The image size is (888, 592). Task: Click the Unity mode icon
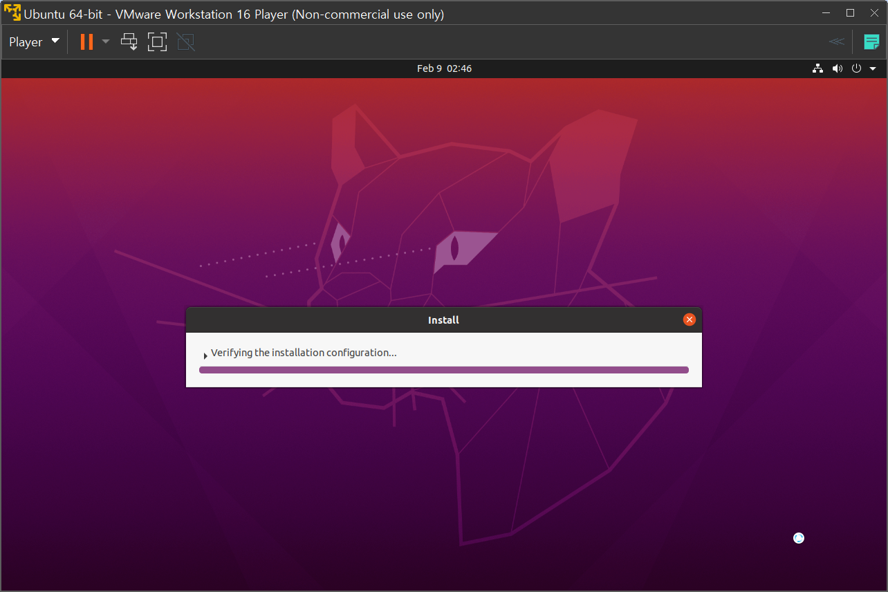point(185,42)
